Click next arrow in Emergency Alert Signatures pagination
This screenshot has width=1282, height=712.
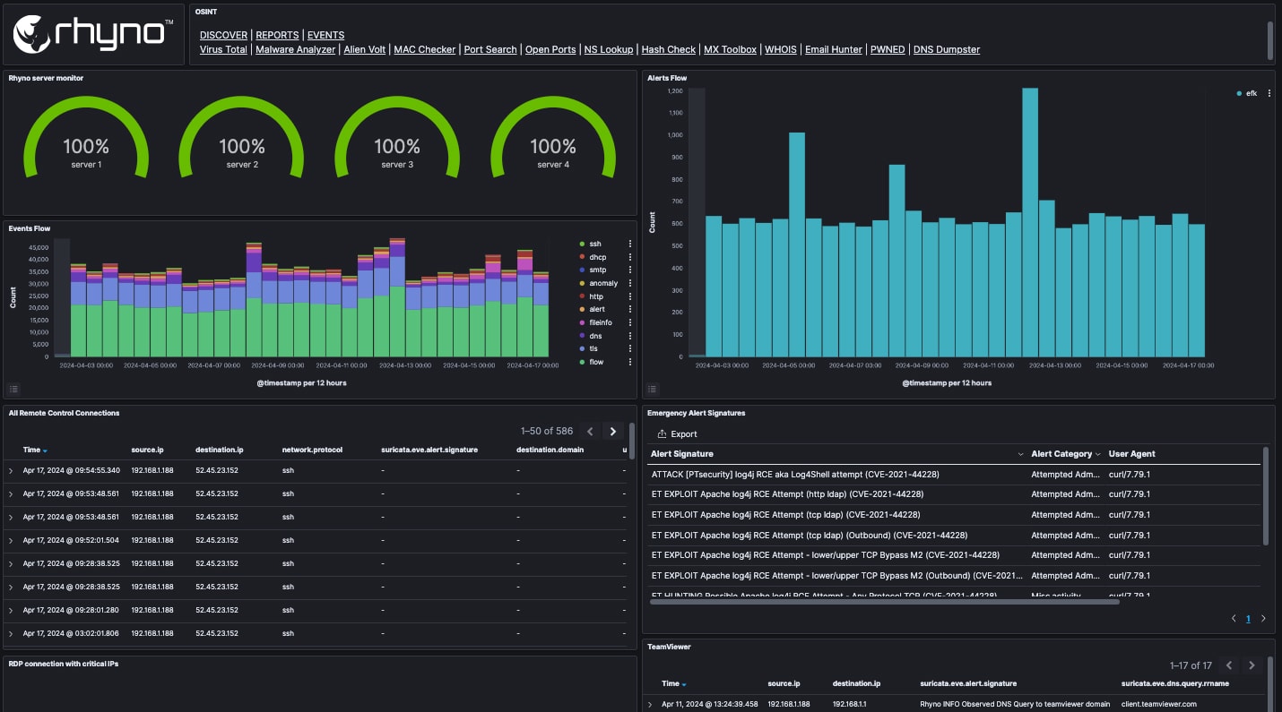[x=1263, y=618]
